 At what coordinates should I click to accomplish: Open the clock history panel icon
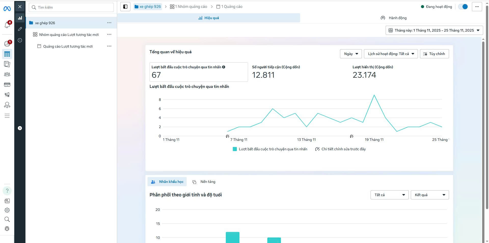[20, 40]
